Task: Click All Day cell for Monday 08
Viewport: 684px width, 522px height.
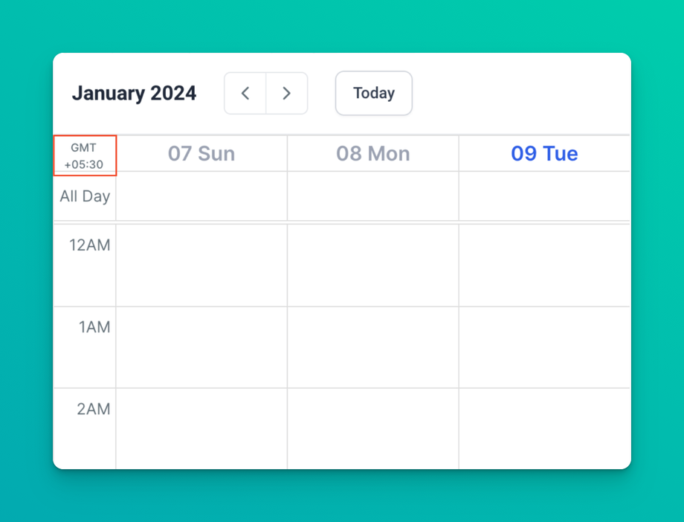Action: [x=372, y=196]
